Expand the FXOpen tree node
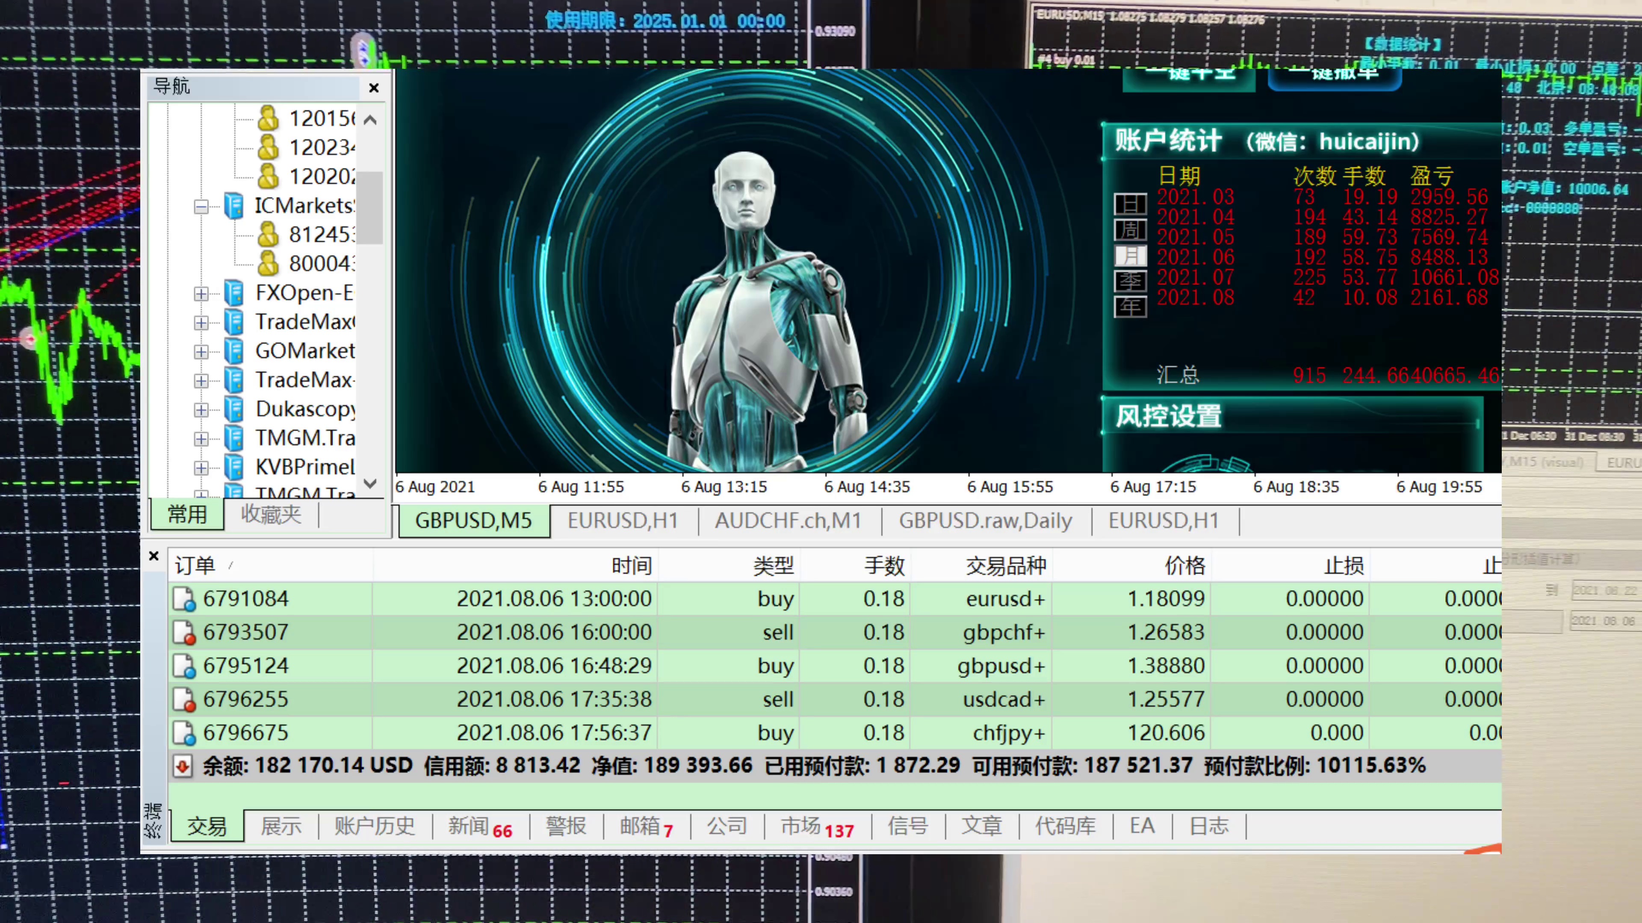This screenshot has height=923, width=1642. click(x=201, y=294)
